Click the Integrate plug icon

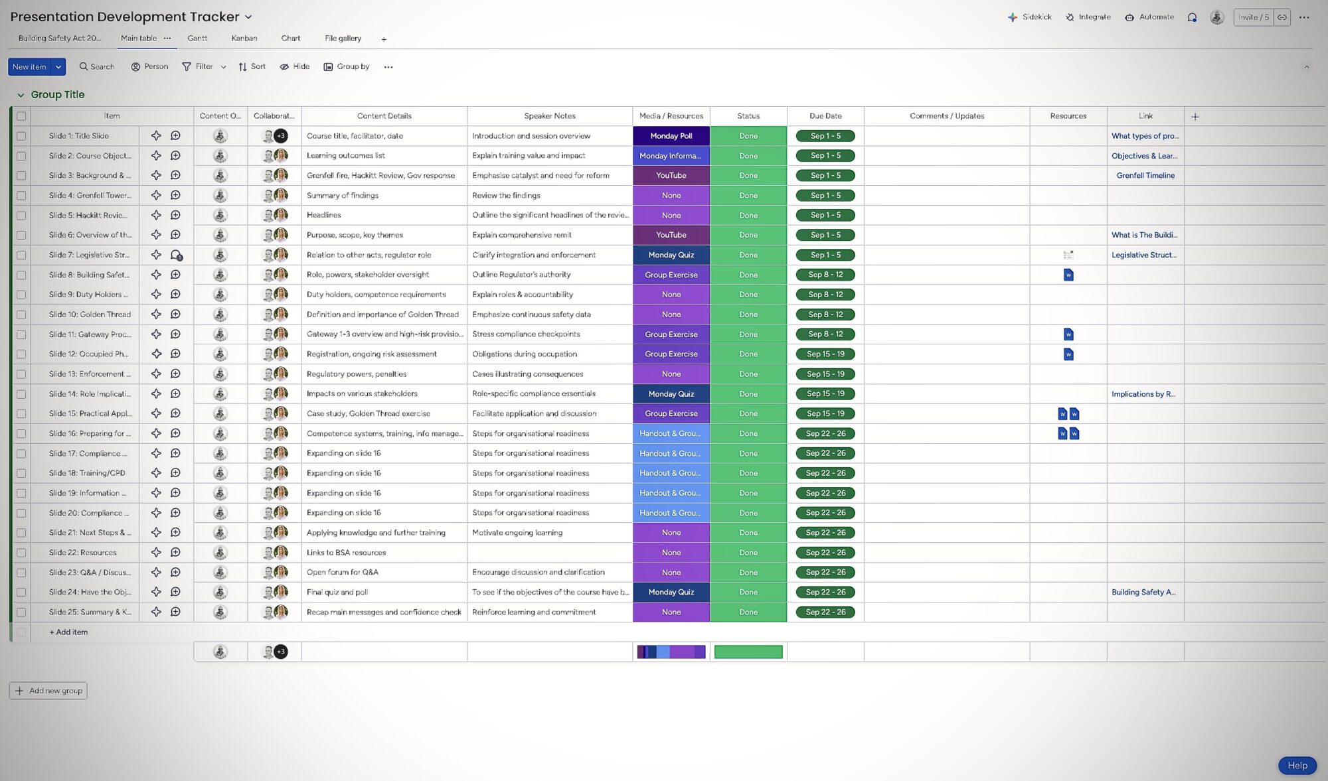(x=1070, y=17)
